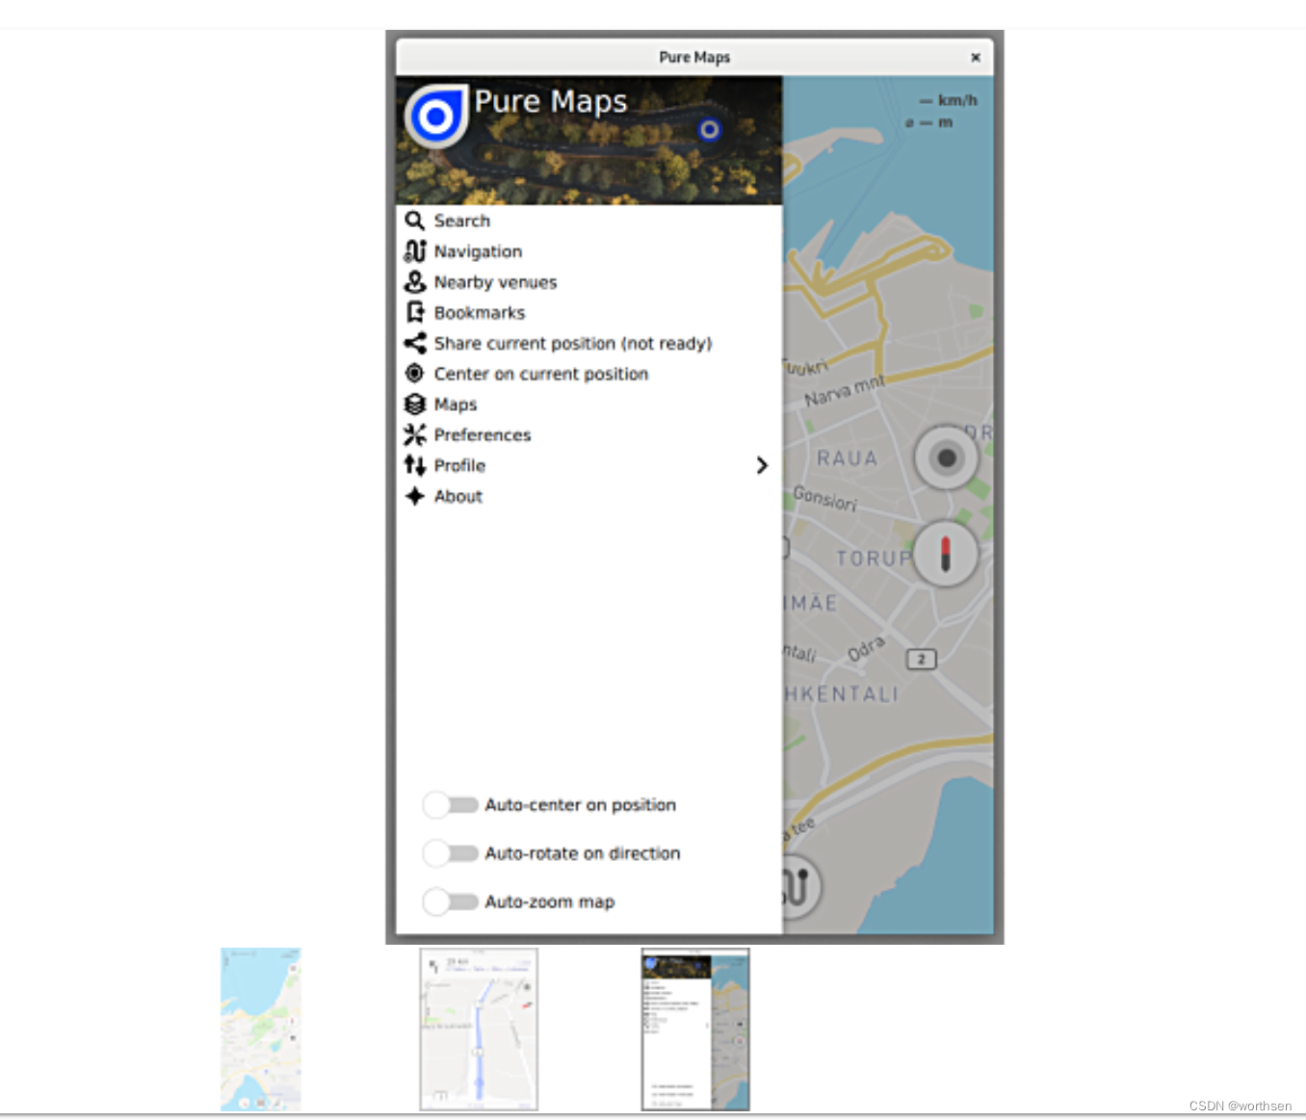Click the center-on-position map button

(947, 458)
